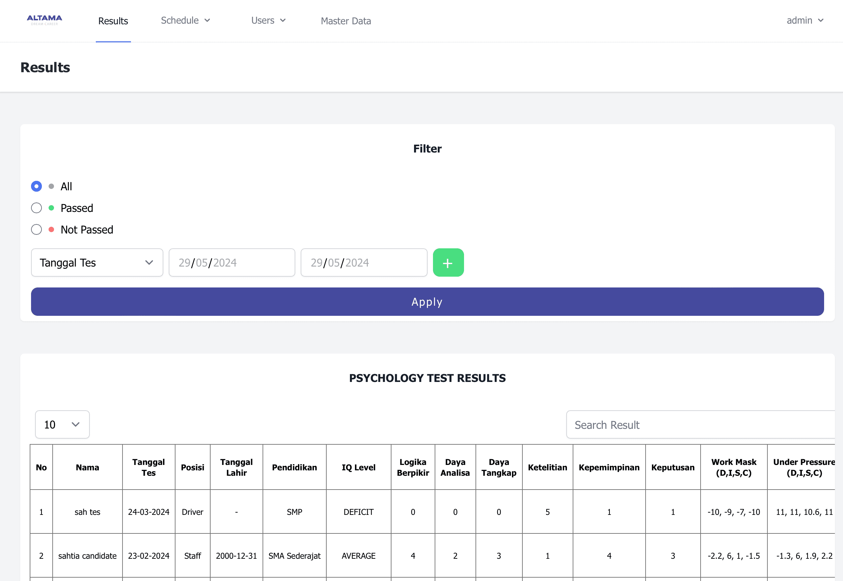The image size is (843, 581).
Task: Open the Master Data menu item
Action: (346, 21)
